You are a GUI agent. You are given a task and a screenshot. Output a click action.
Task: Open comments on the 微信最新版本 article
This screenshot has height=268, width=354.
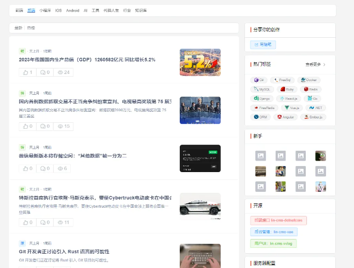coord(45,168)
